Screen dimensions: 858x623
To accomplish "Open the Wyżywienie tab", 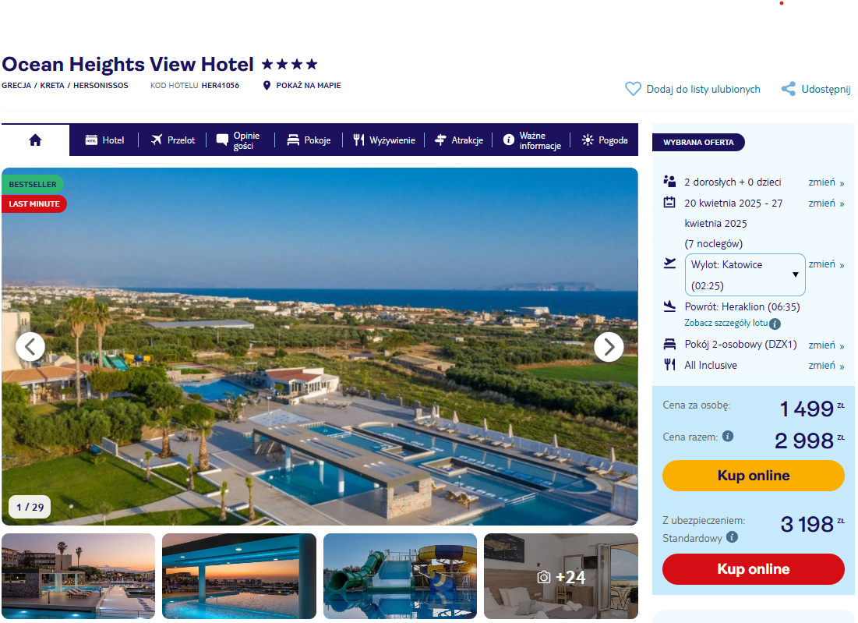I will coord(384,140).
